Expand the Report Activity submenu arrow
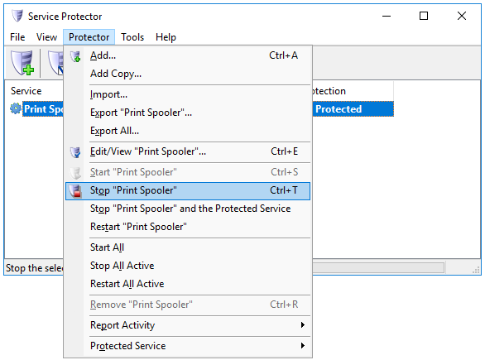This screenshot has height=360, width=485. pos(303,324)
